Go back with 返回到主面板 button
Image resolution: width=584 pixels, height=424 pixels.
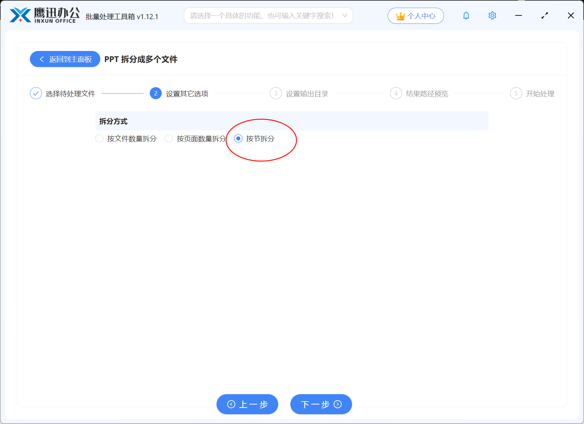point(65,59)
